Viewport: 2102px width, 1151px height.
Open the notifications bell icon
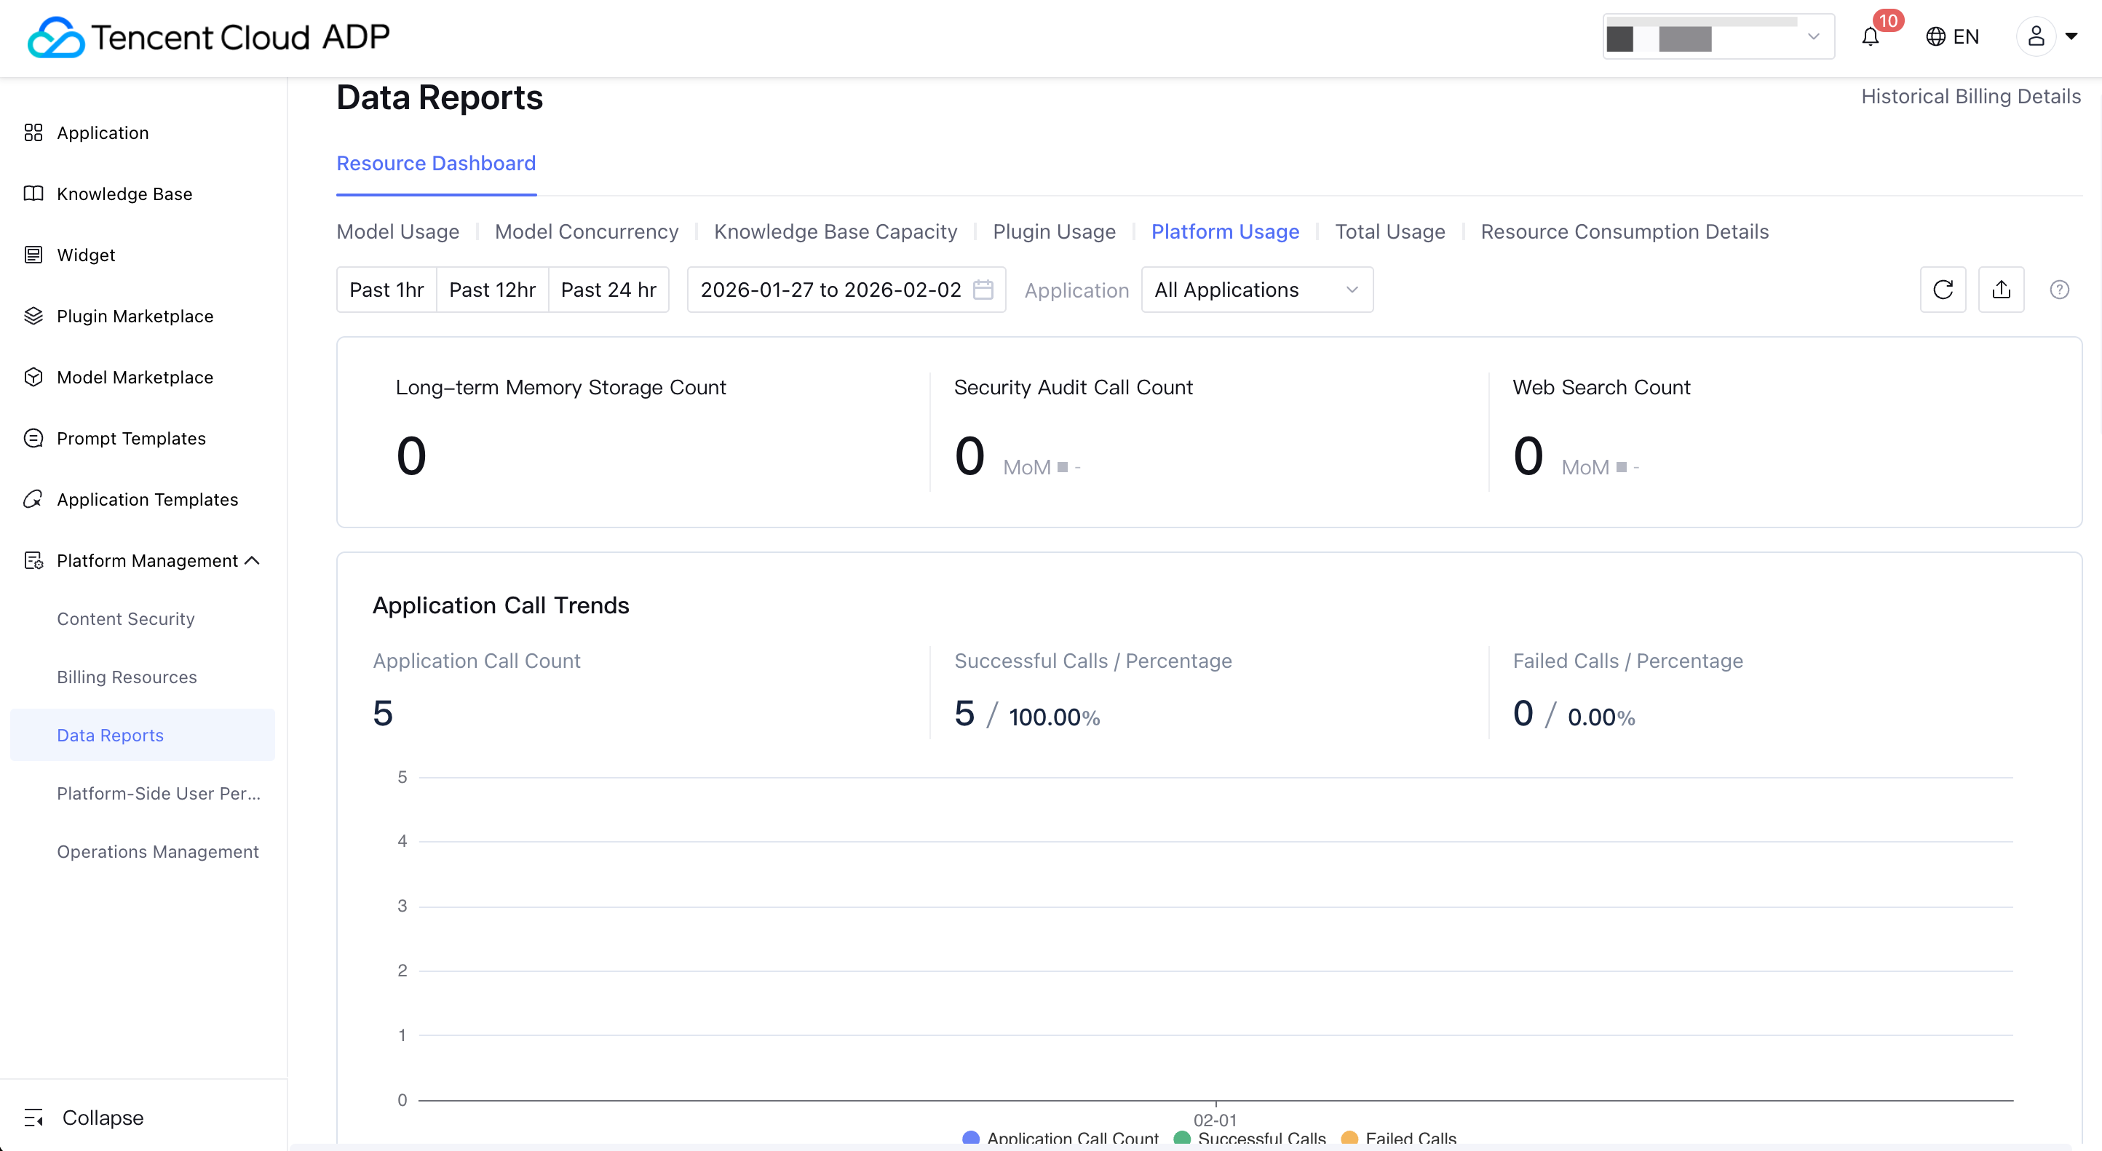1871,36
